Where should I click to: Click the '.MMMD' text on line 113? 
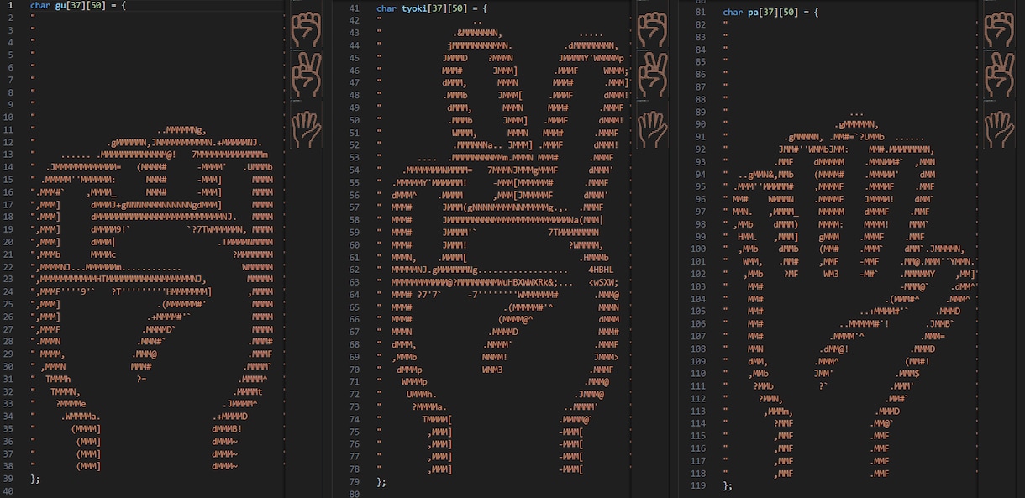[886, 412]
